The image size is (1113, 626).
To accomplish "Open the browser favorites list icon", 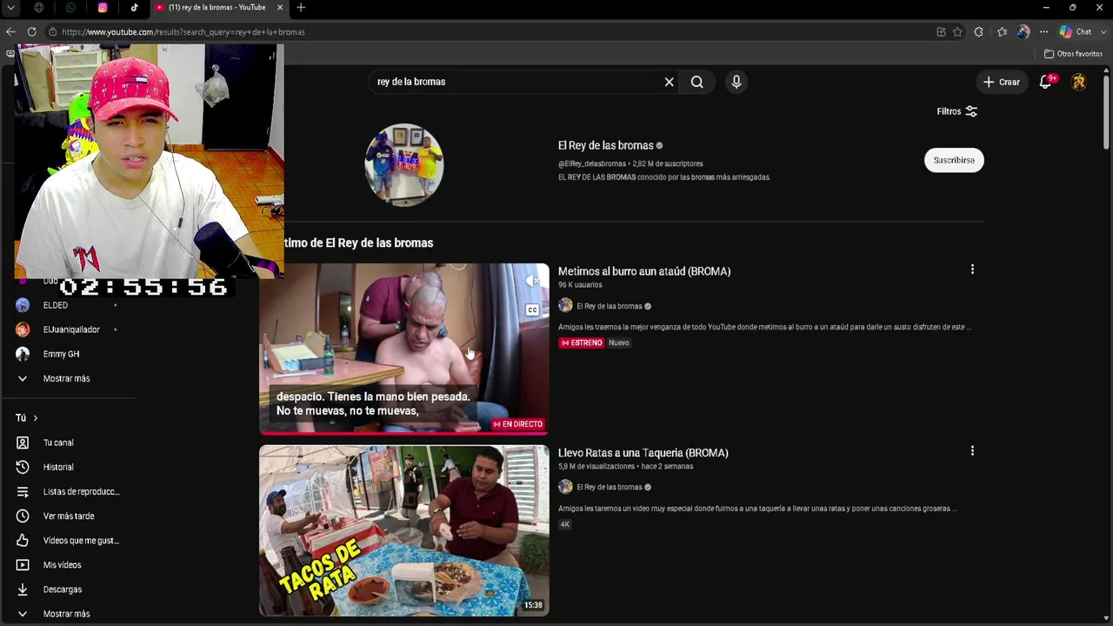I will [1002, 32].
